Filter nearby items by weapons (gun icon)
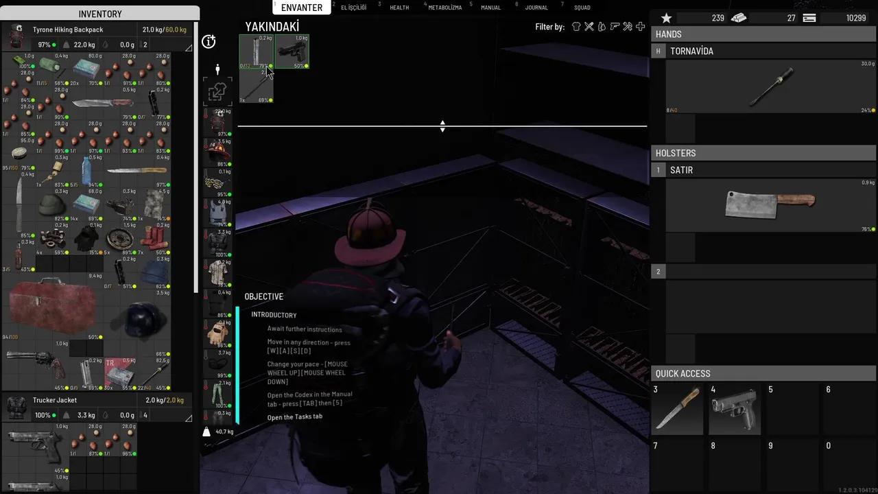 (615, 27)
